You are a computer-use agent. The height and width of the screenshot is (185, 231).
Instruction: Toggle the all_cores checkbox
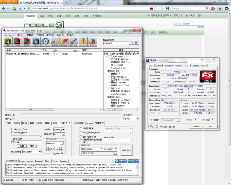[x=62, y=153]
